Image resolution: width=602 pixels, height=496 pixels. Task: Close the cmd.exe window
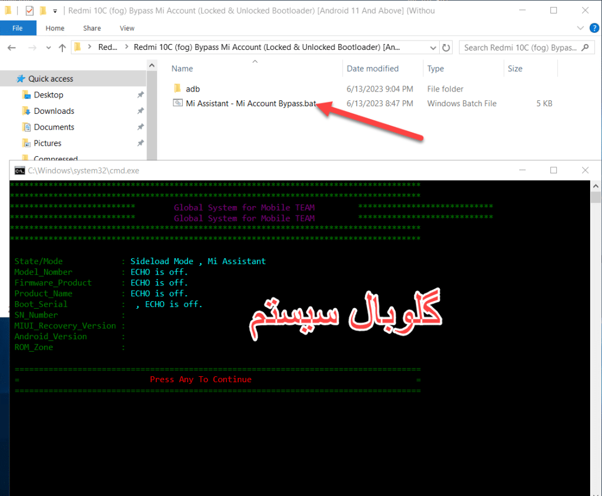point(585,170)
